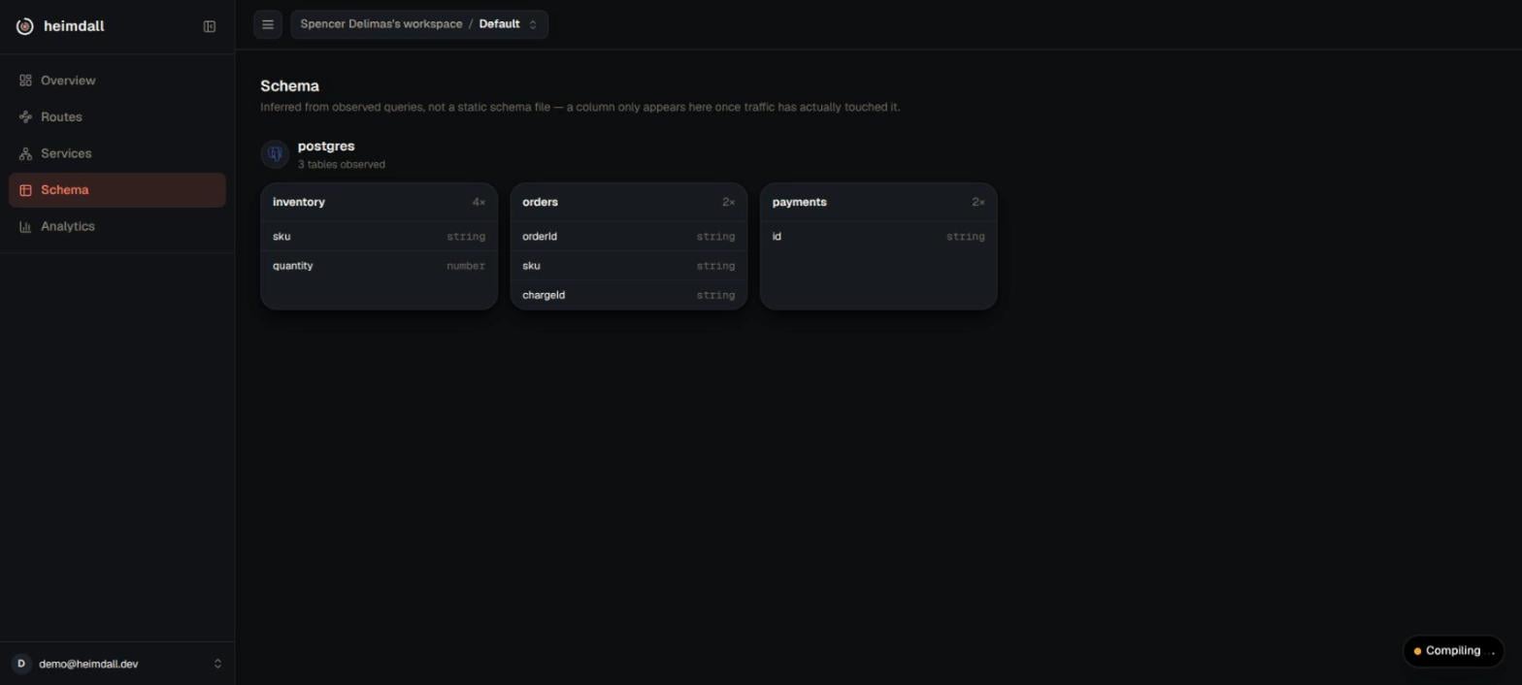Screen dimensions: 1522x685
Task: Click the heimdall logo icon
Action: point(25,26)
